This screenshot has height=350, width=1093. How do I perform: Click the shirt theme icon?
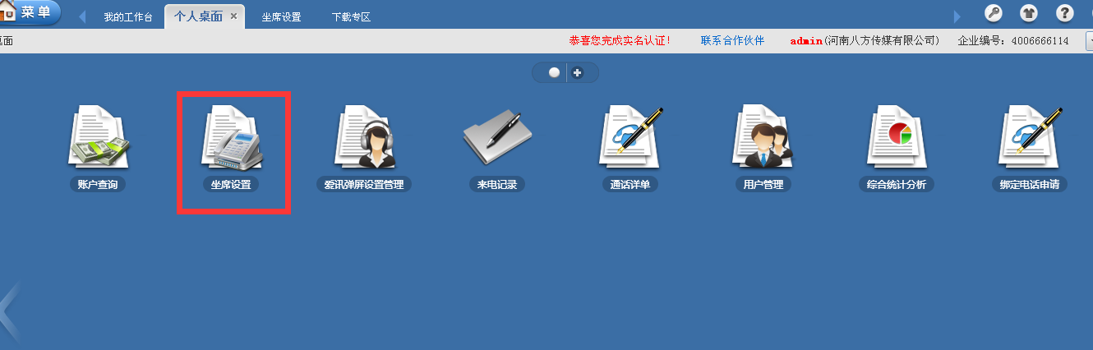(1029, 13)
